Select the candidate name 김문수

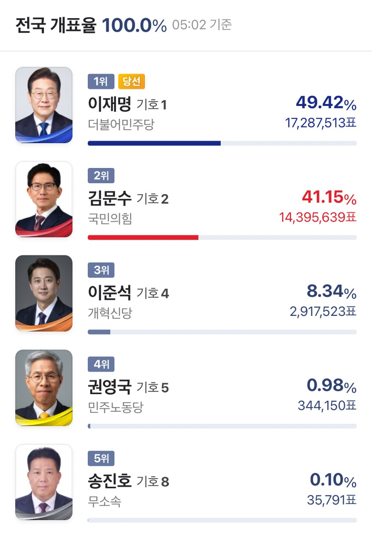[x=109, y=198]
